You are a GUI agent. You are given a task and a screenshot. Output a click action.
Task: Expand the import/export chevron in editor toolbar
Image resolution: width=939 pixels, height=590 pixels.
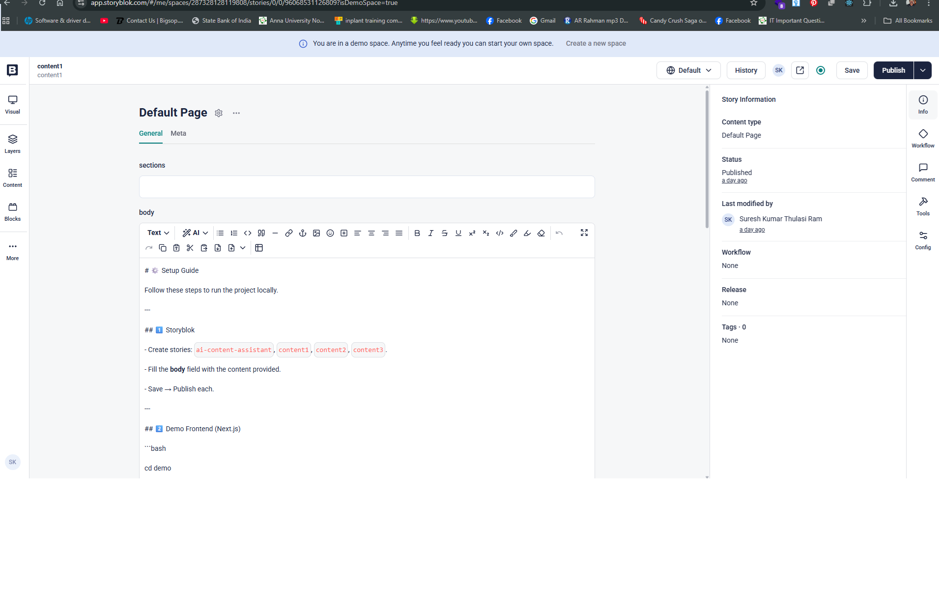[x=243, y=248]
